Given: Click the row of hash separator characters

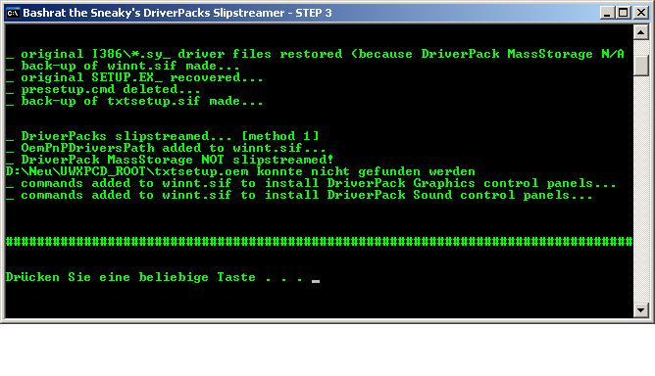Looking at the screenshot, I should [x=319, y=241].
